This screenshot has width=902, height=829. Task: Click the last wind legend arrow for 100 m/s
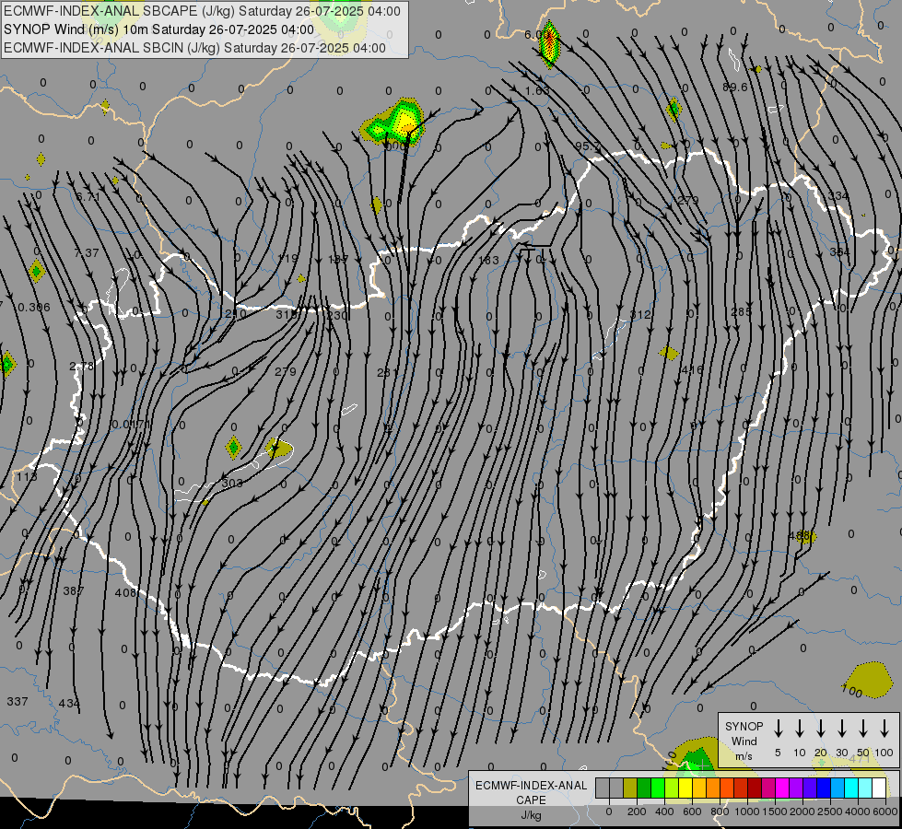coord(884,729)
